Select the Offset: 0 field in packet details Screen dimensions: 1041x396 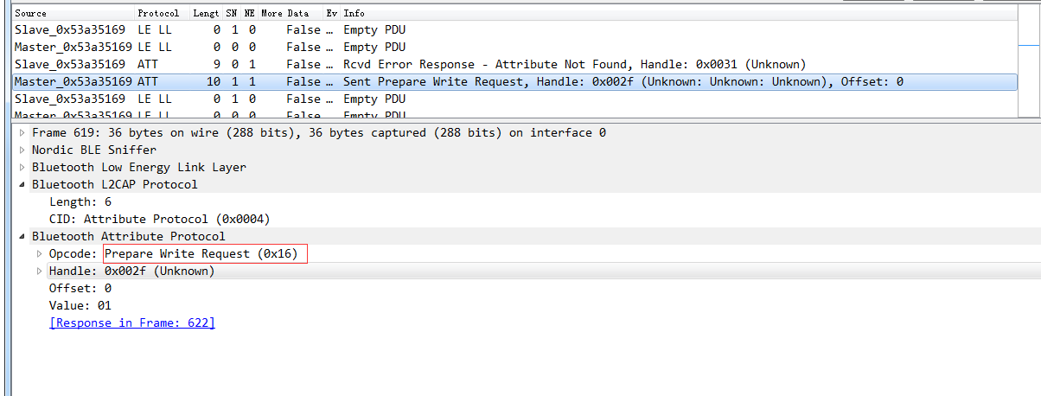[80, 289]
